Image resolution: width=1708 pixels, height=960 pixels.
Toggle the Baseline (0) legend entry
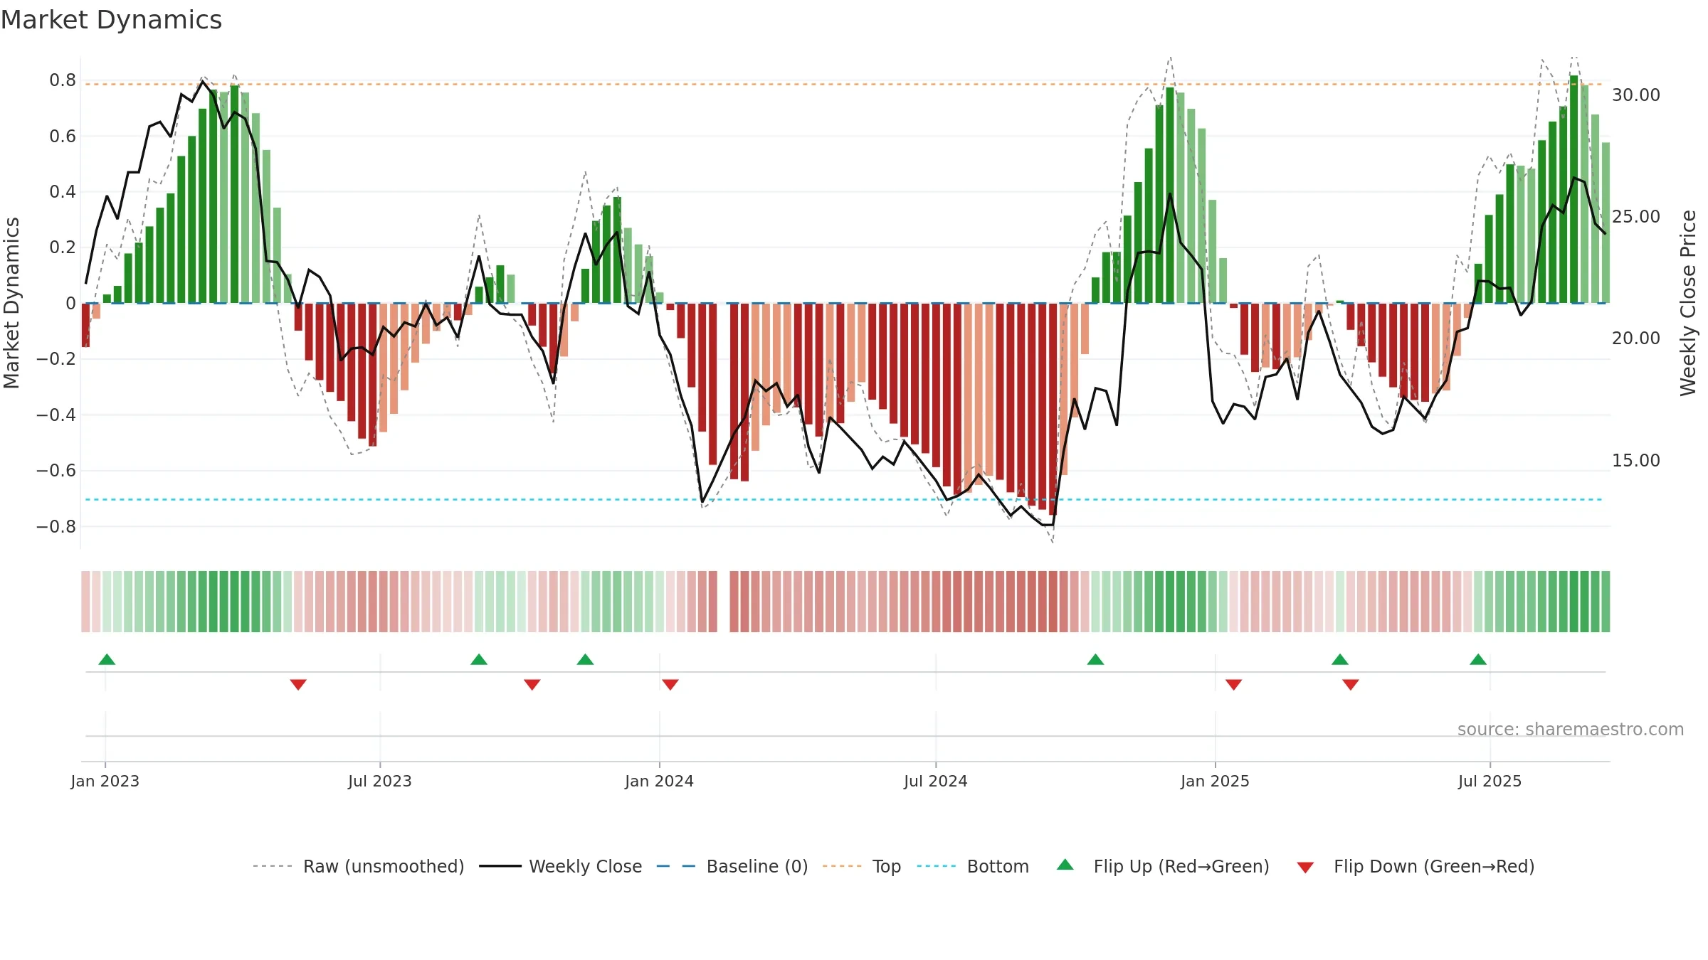(732, 867)
